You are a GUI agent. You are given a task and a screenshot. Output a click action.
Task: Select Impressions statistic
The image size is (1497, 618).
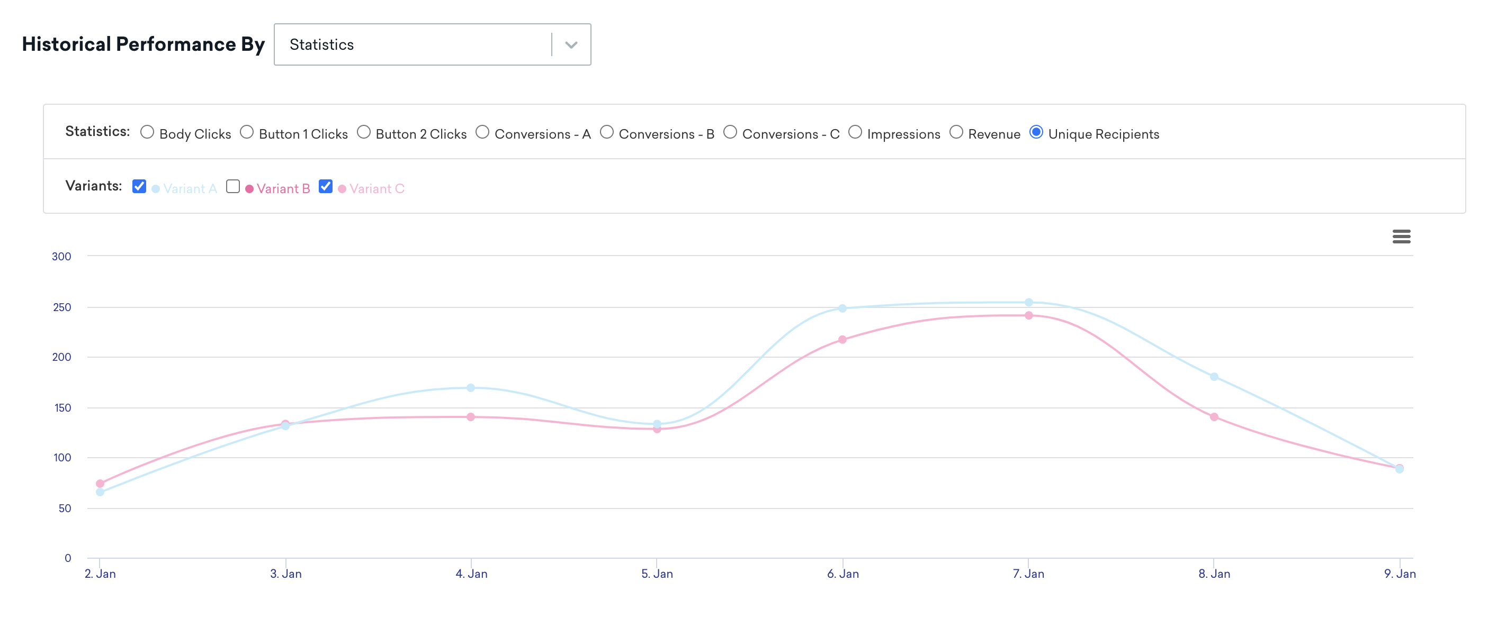coord(855,133)
